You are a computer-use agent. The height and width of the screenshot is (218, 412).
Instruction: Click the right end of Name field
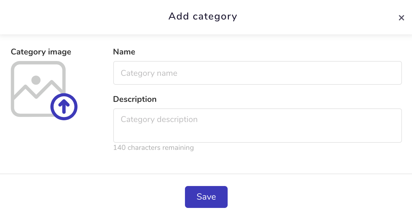[391, 73]
